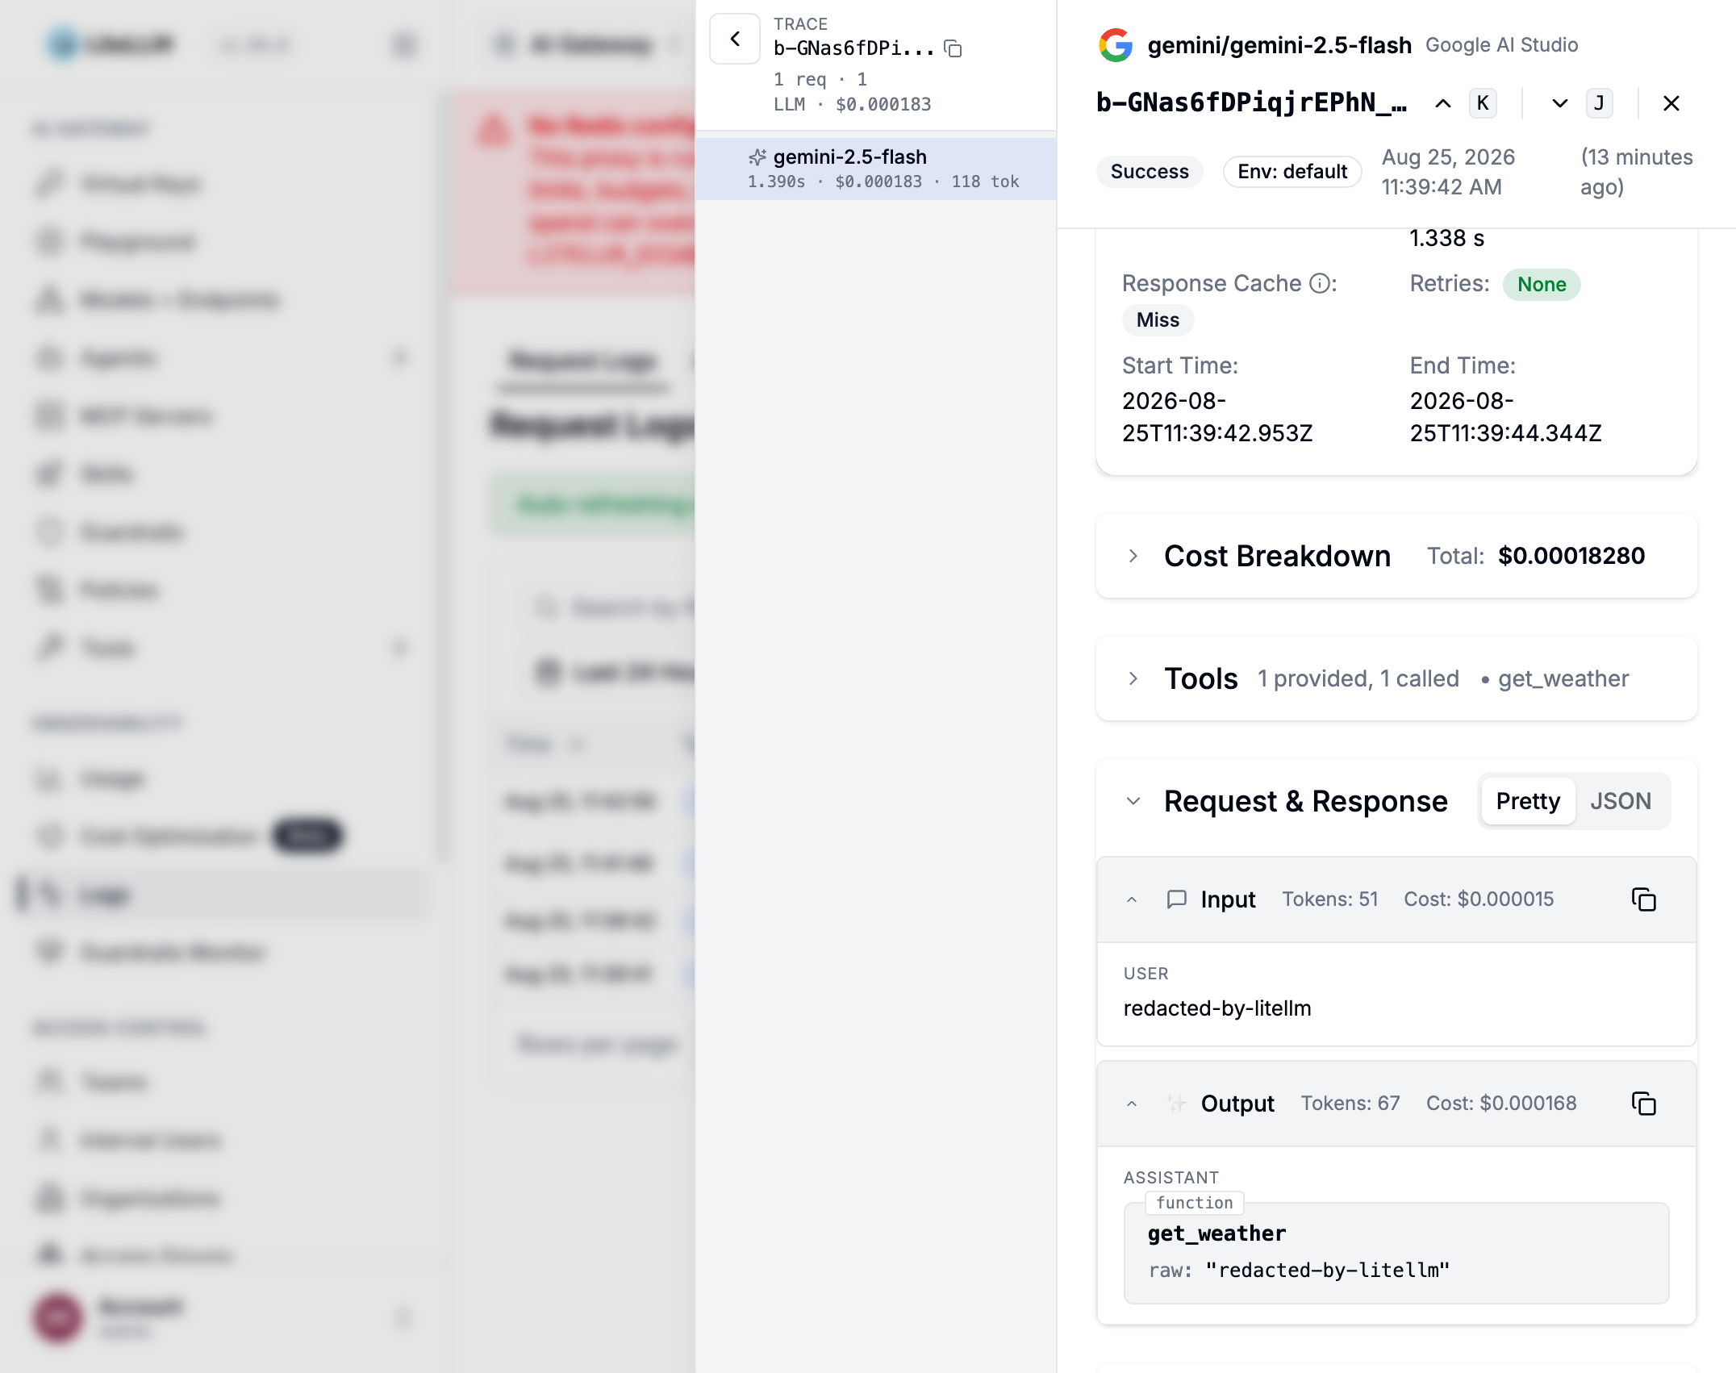Collapse the Request & Response section
This screenshot has height=1373, width=1736.
tap(1133, 801)
